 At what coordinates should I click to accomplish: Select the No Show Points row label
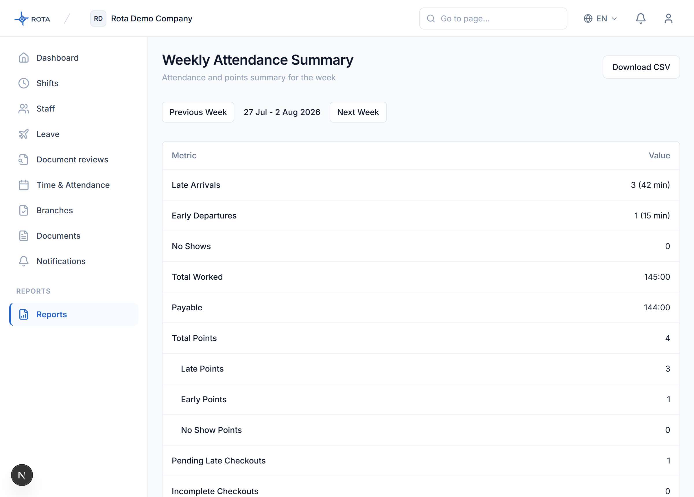tap(211, 430)
